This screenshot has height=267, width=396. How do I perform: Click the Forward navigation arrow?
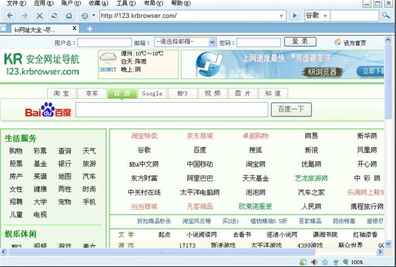(x=25, y=15)
